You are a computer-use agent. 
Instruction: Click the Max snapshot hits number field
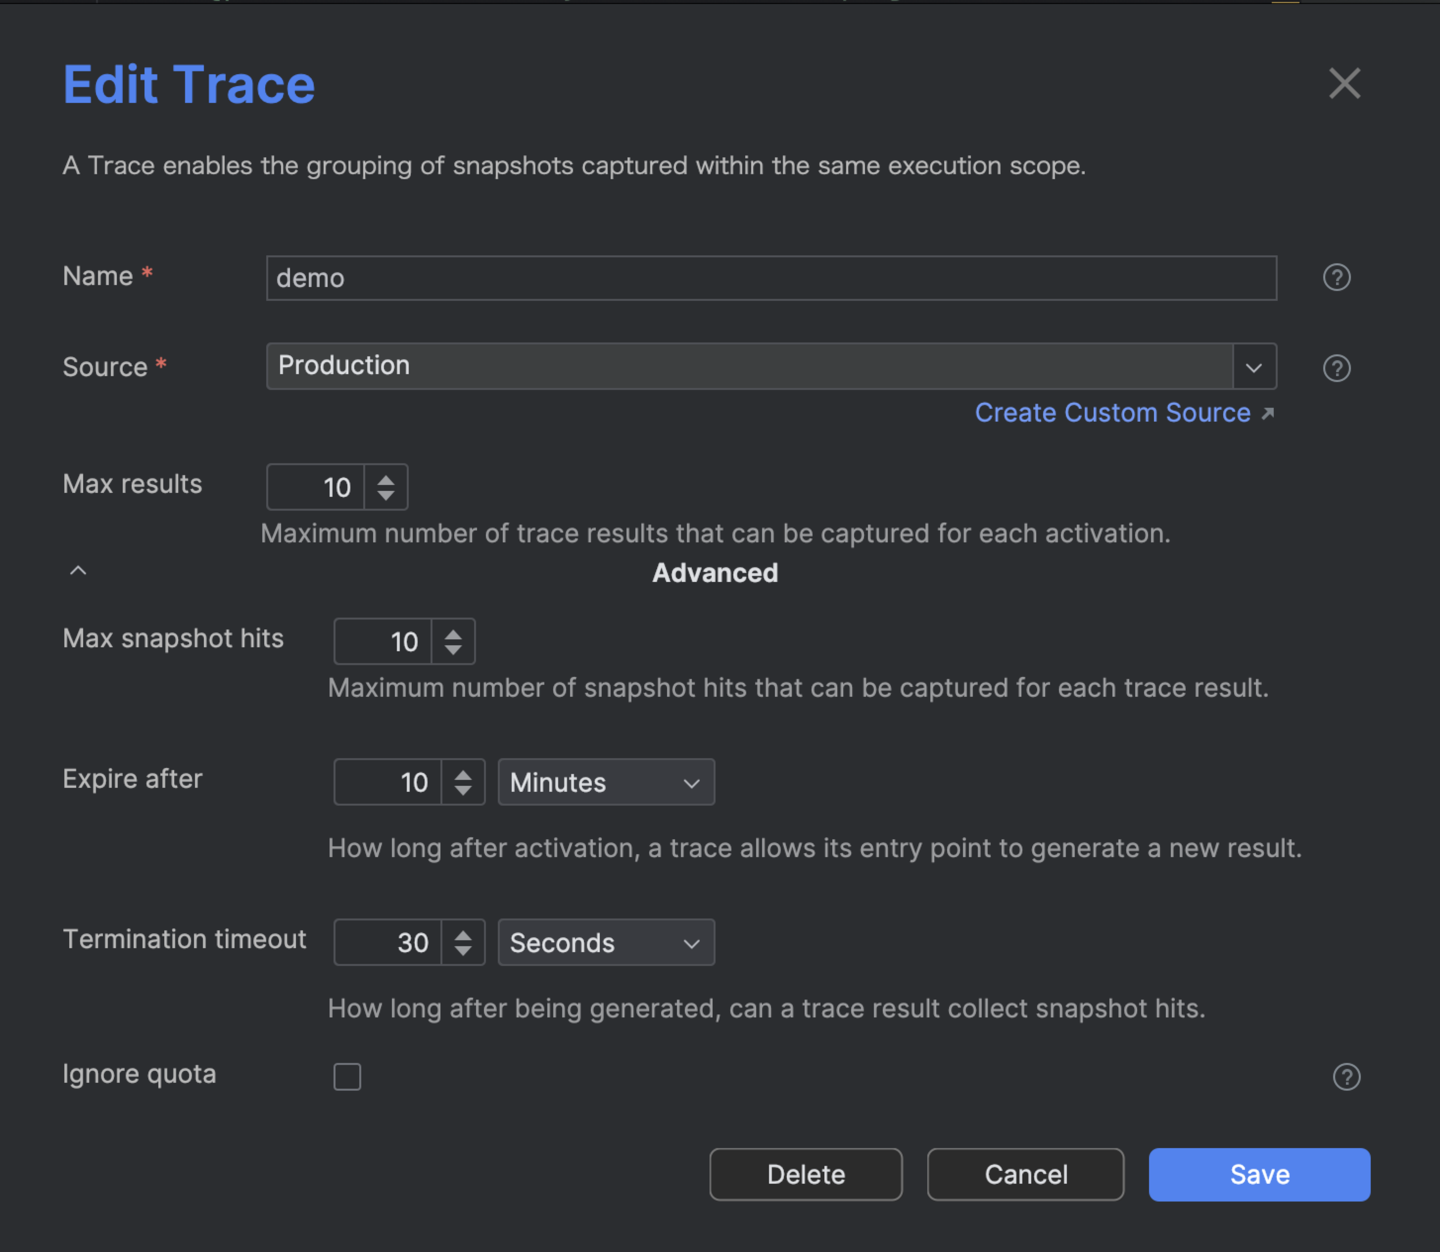coord(384,641)
